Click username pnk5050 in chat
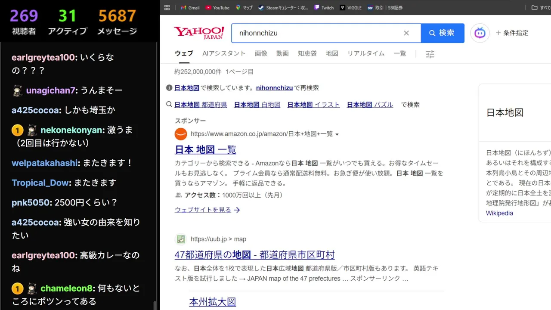Image resolution: width=551 pixels, height=310 pixels. pyautogui.click(x=31, y=203)
